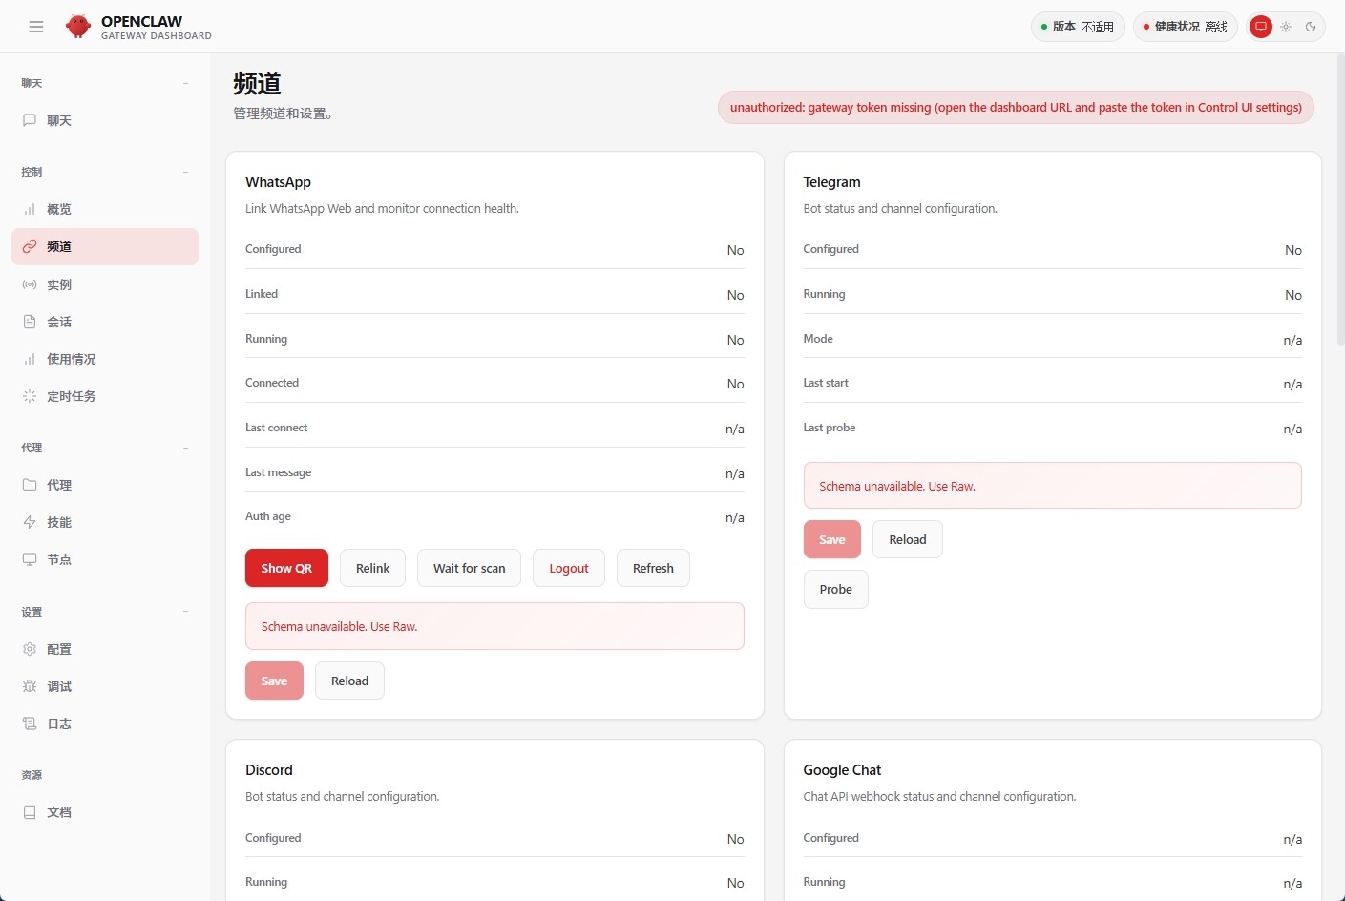Click the Sessions document icon
1345x901 pixels.
tap(30, 322)
